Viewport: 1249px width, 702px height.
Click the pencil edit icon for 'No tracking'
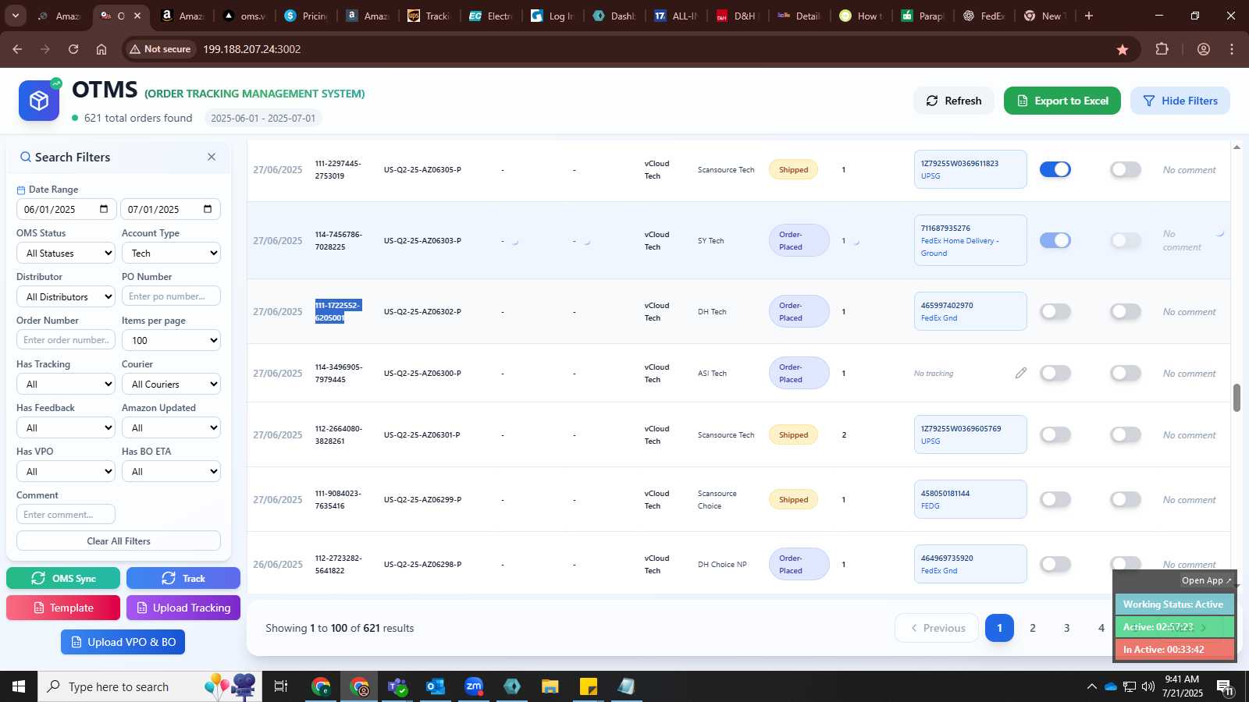coord(1021,373)
